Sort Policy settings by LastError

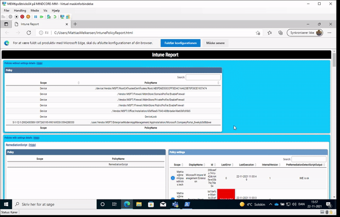pos(226,165)
